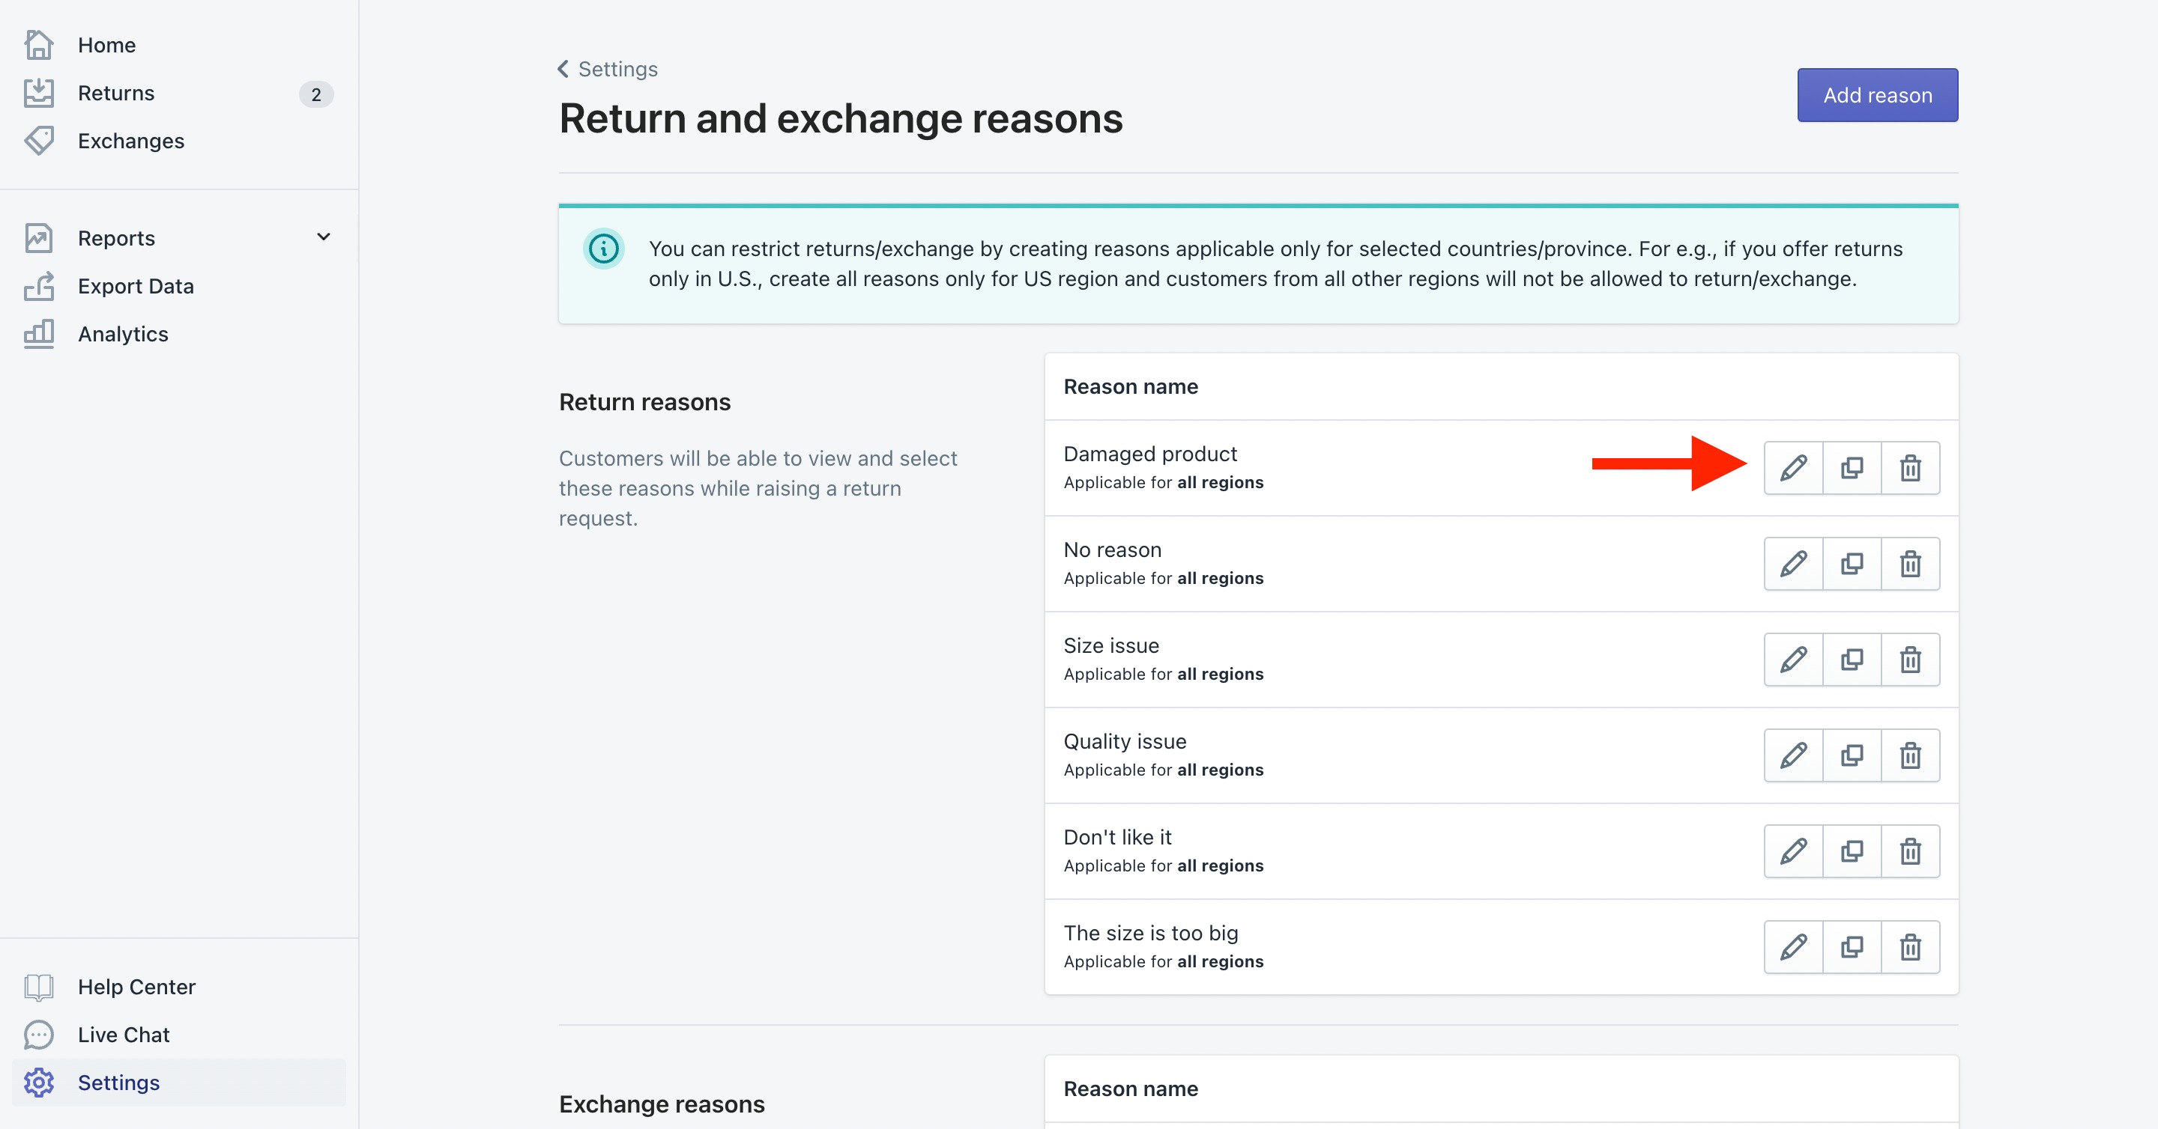Duplicate the Don't like it reason
This screenshot has width=2158, height=1129.
point(1852,851)
